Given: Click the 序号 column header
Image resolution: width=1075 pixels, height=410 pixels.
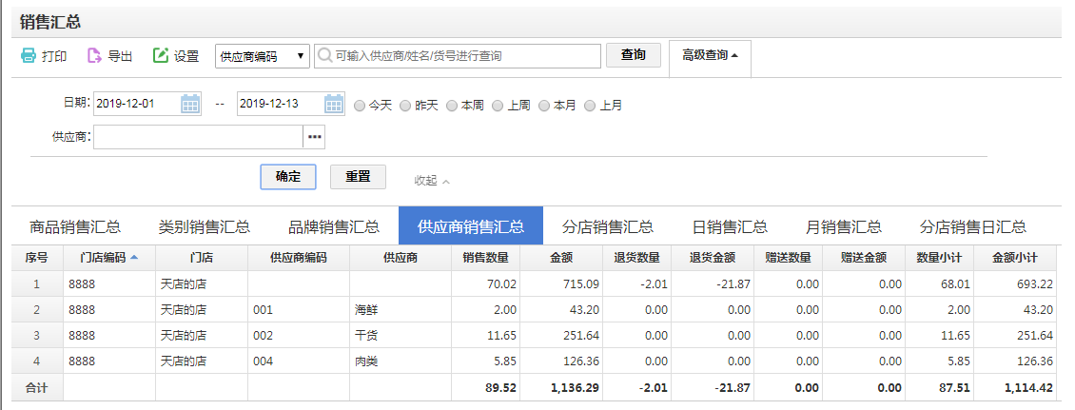Looking at the screenshot, I should click(37, 258).
